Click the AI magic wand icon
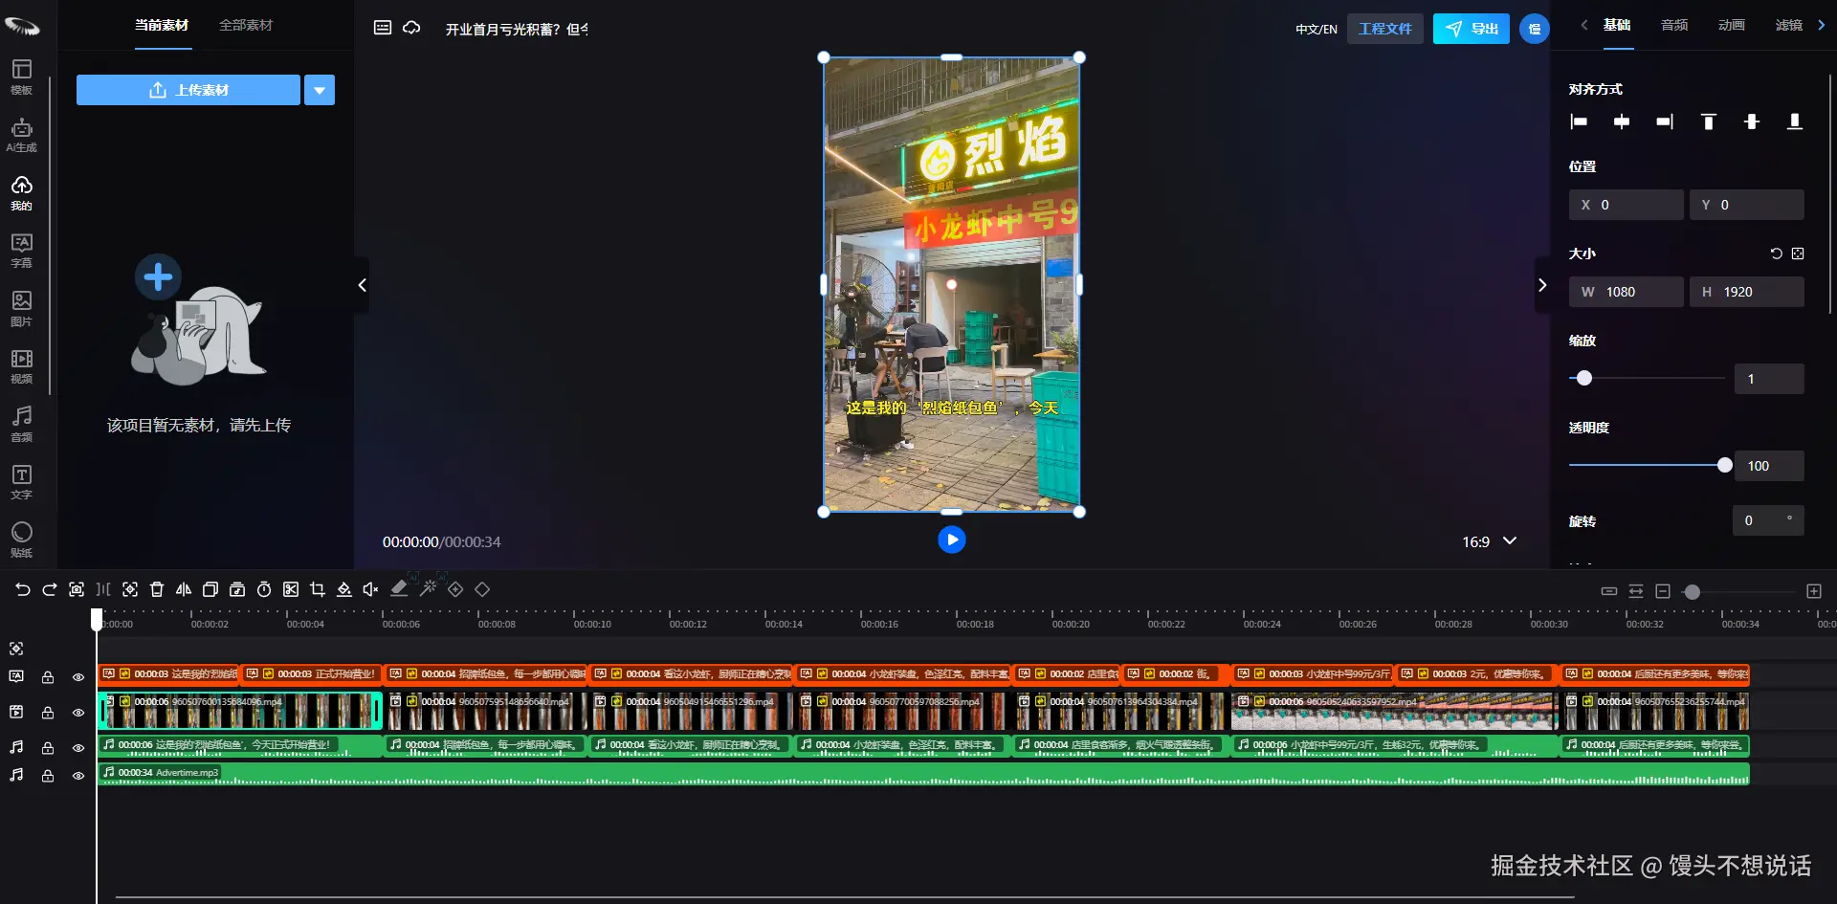 pos(429,589)
